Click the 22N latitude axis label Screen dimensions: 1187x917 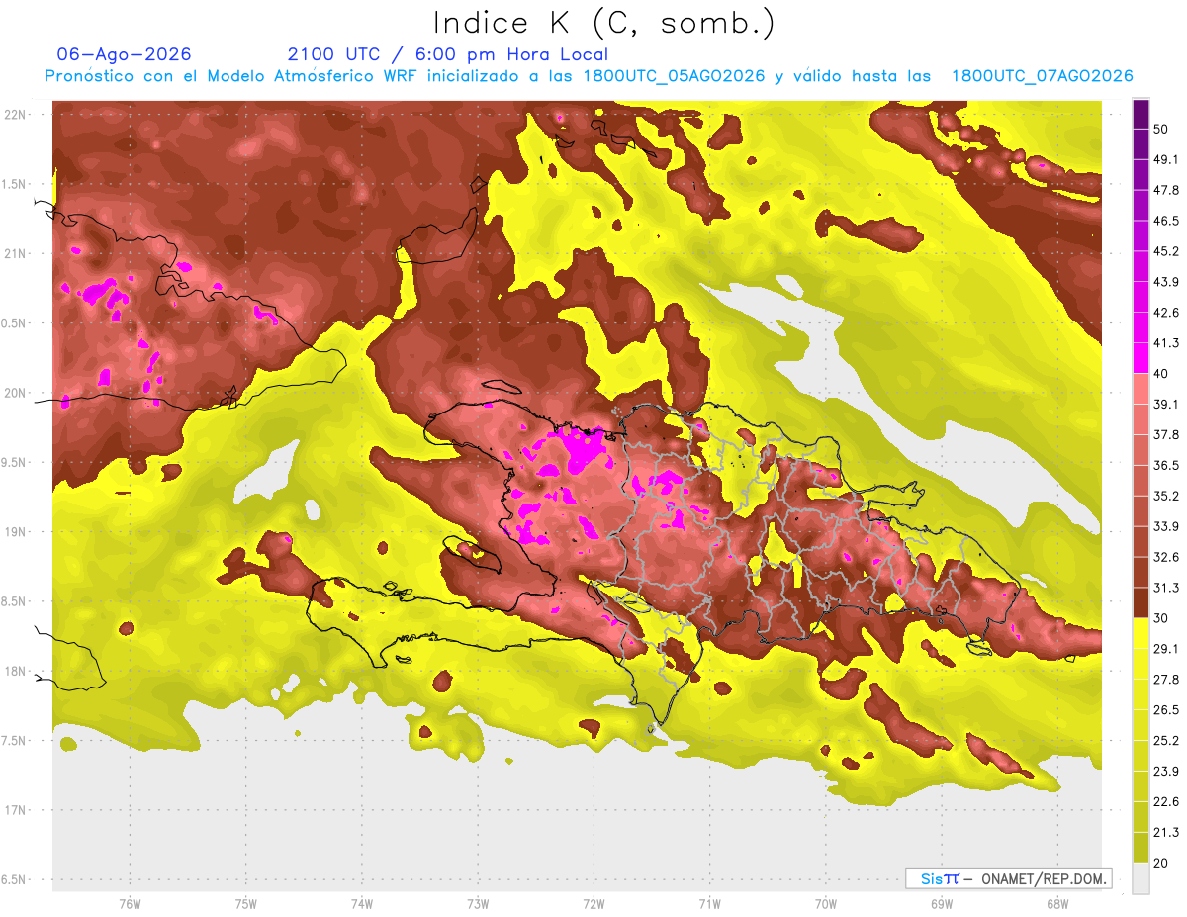tap(17, 115)
